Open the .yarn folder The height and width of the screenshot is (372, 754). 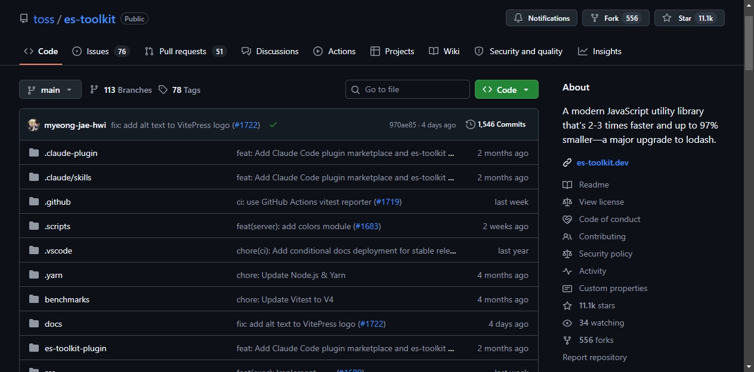coord(54,275)
